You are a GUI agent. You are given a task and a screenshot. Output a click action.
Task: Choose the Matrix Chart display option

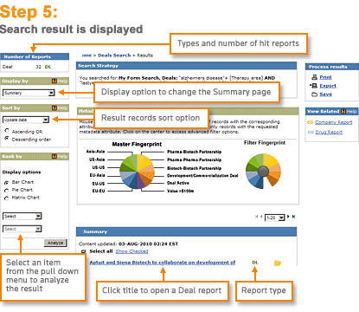click(x=7, y=198)
